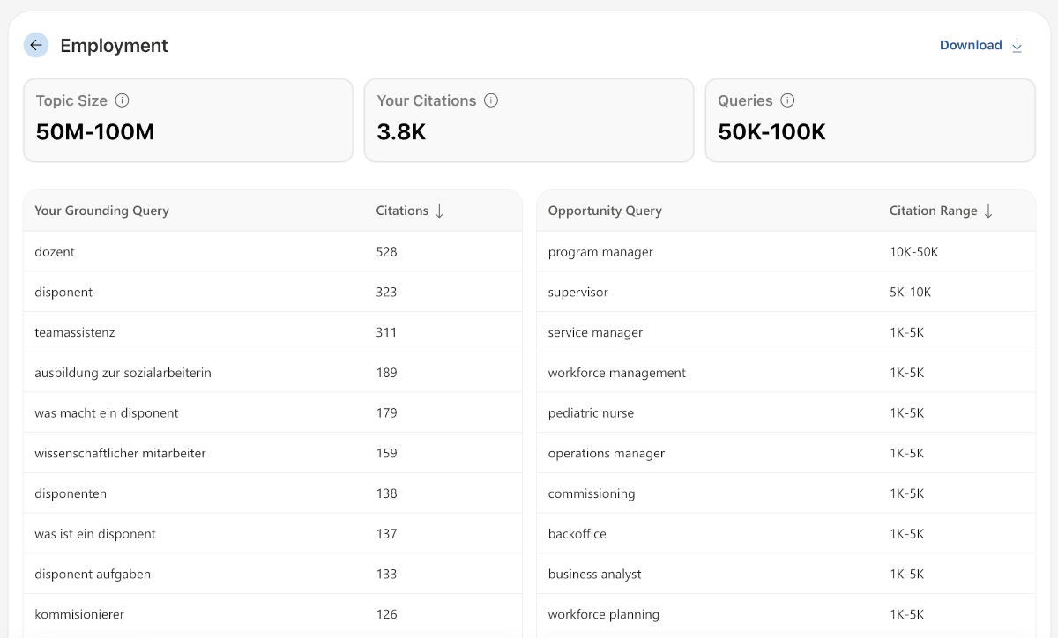
Task: Click the 179 citations value
Action: pos(387,412)
